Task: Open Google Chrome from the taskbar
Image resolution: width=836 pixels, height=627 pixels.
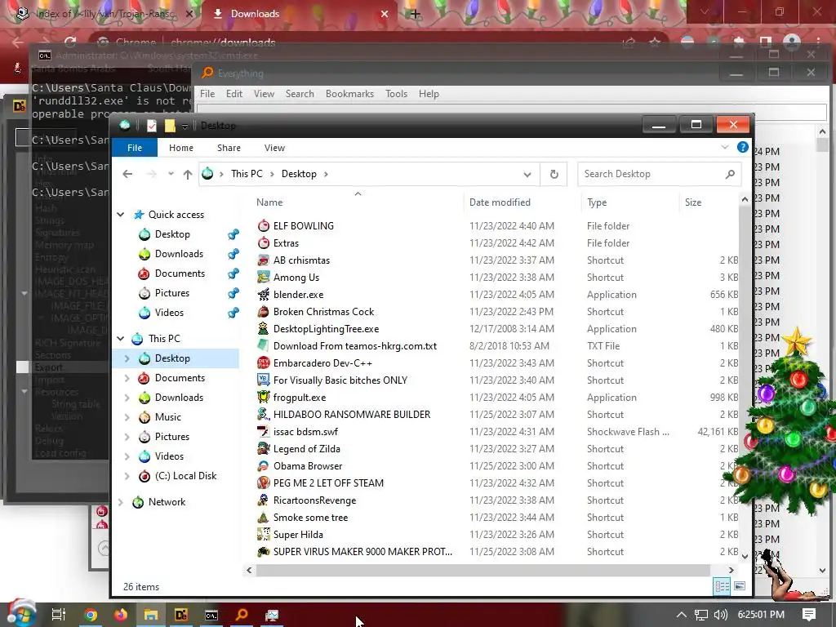Action: [91, 615]
